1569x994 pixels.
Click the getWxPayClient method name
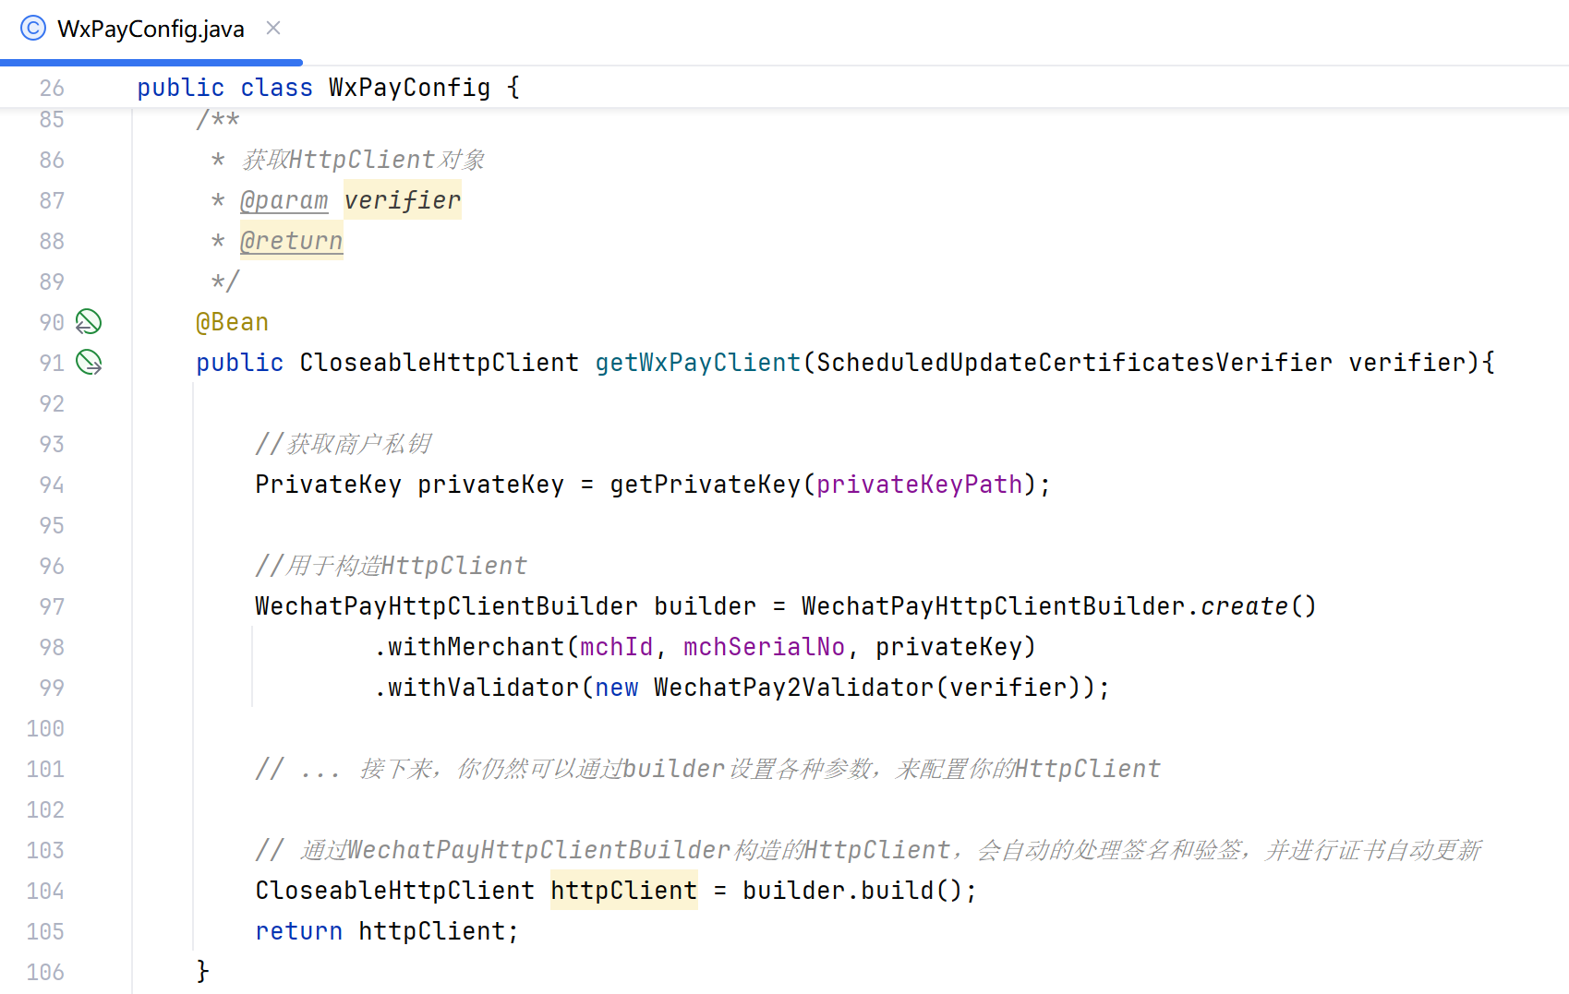697,362
